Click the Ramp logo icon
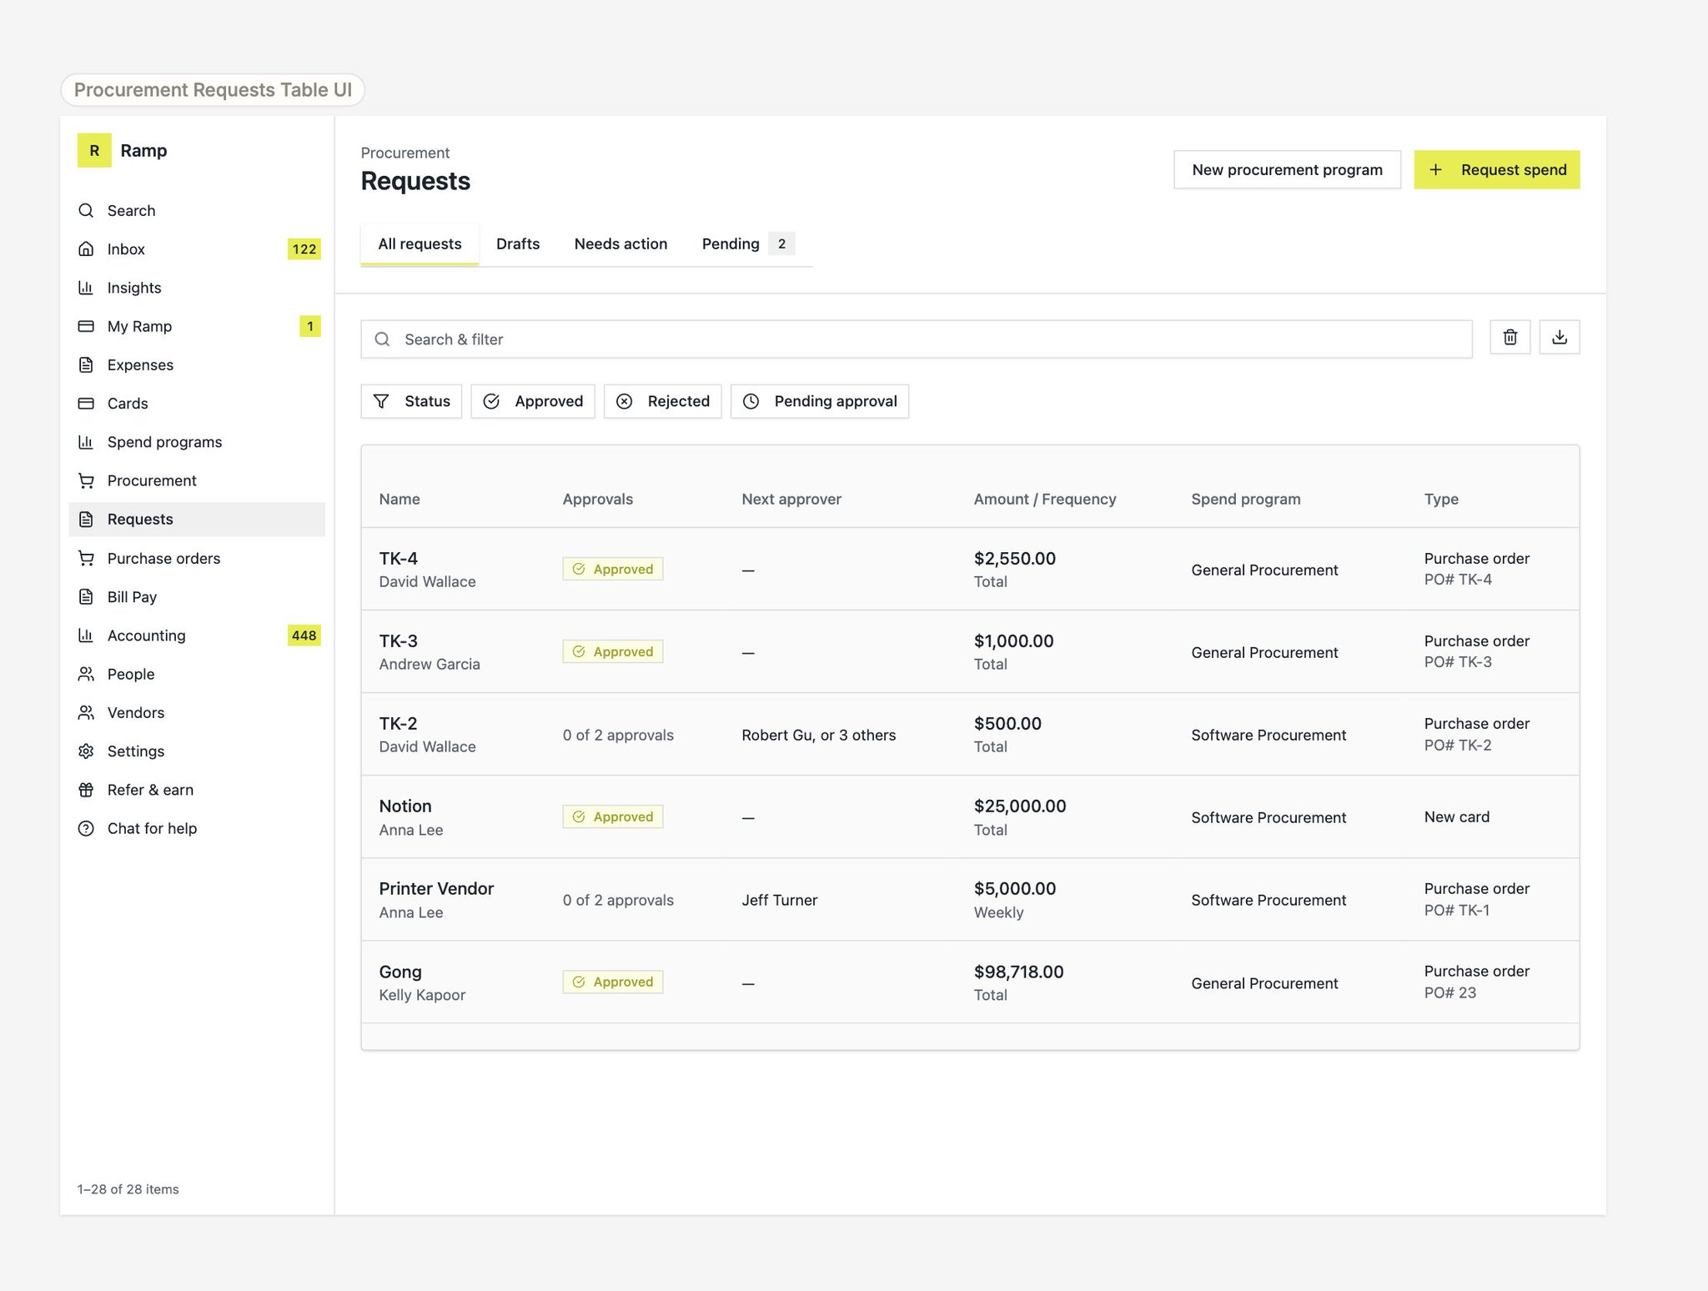 pyautogui.click(x=94, y=150)
